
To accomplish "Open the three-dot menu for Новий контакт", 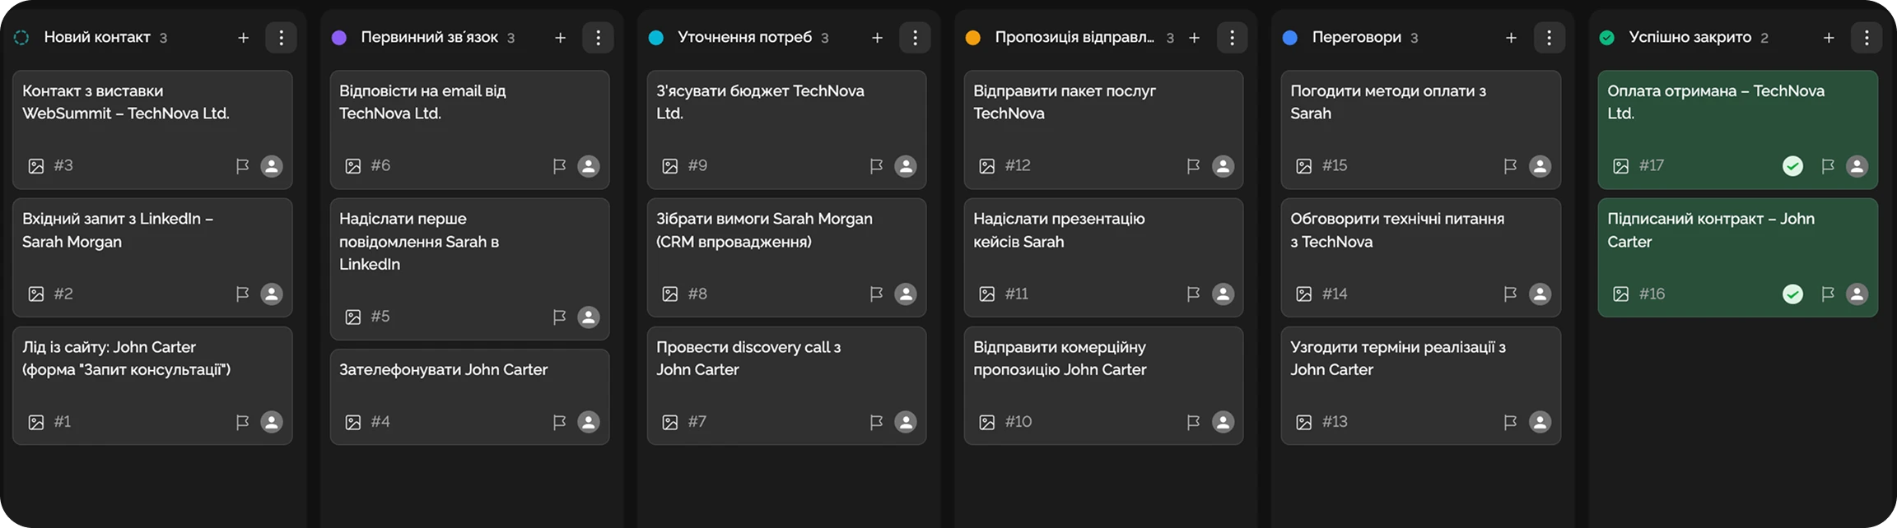I will [281, 38].
